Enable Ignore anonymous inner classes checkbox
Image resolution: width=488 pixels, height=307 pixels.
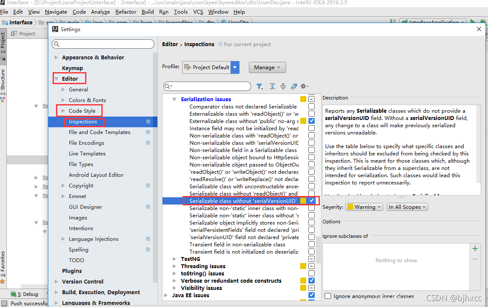pyautogui.click(x=328, y=296)
